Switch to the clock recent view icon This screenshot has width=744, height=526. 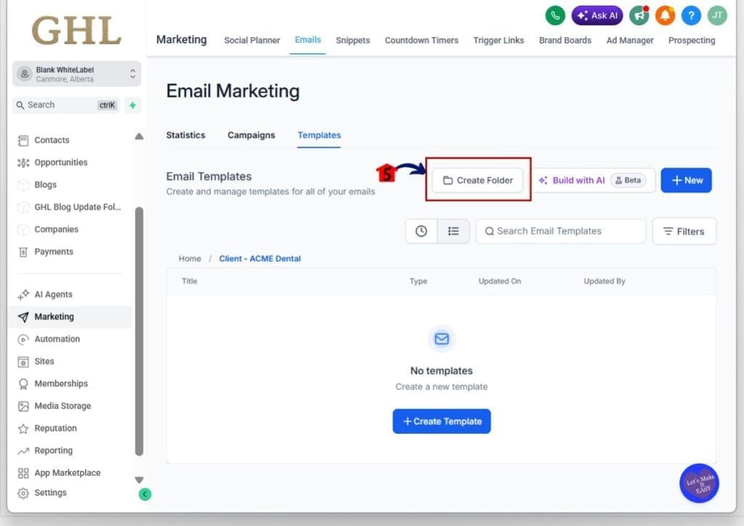point(421,231)
